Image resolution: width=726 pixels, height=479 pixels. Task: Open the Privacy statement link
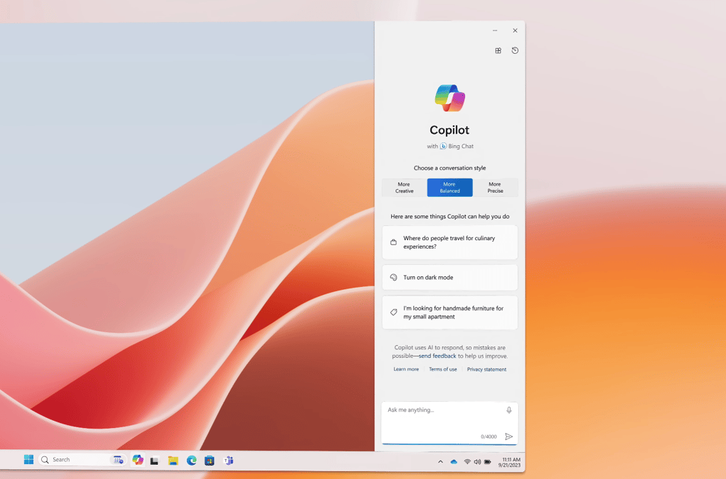[486, 369]
